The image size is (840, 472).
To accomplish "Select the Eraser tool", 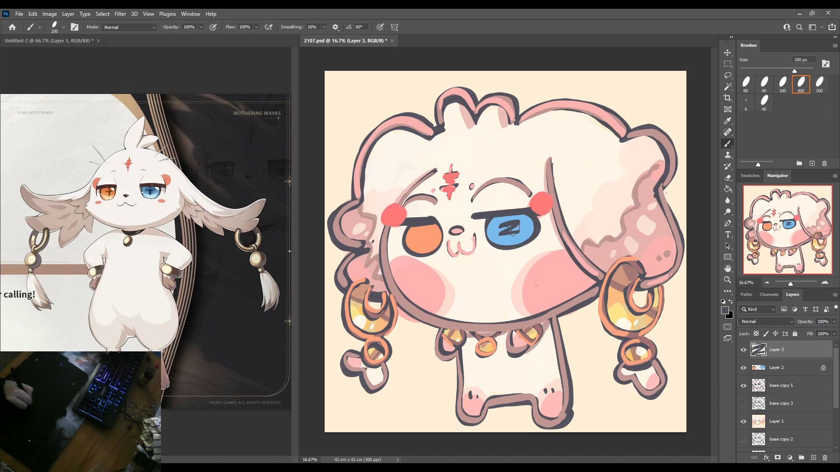I will click(x=728, y=177).
